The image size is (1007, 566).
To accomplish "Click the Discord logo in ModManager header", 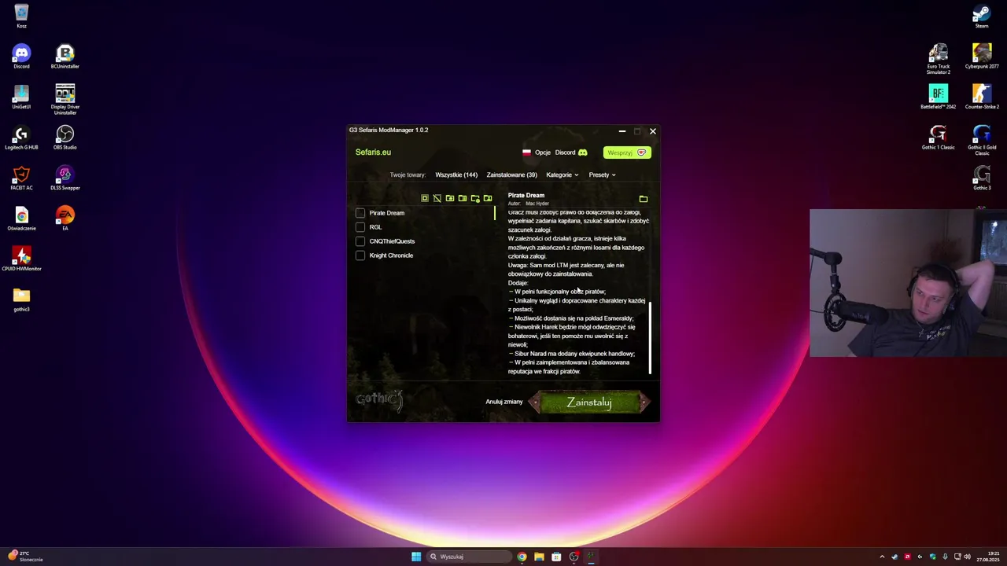I will [583, 153].
